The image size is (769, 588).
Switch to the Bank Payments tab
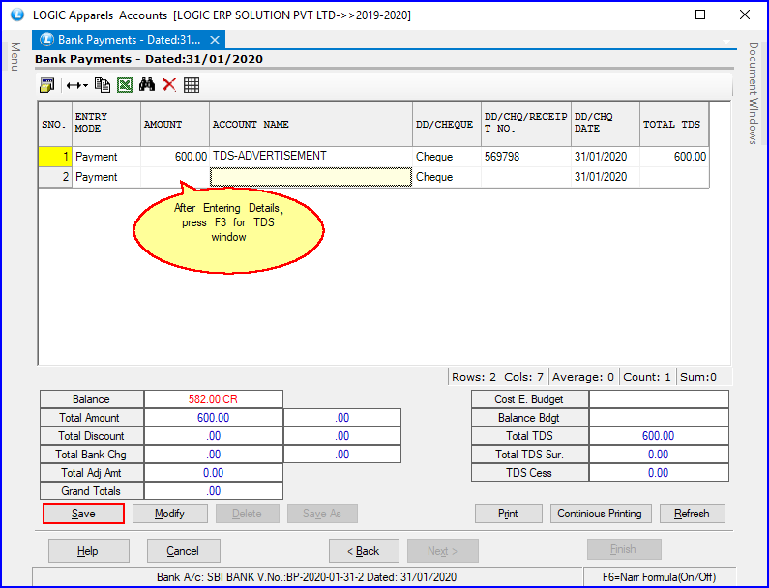pyautogui.click(x=129, y=40)
